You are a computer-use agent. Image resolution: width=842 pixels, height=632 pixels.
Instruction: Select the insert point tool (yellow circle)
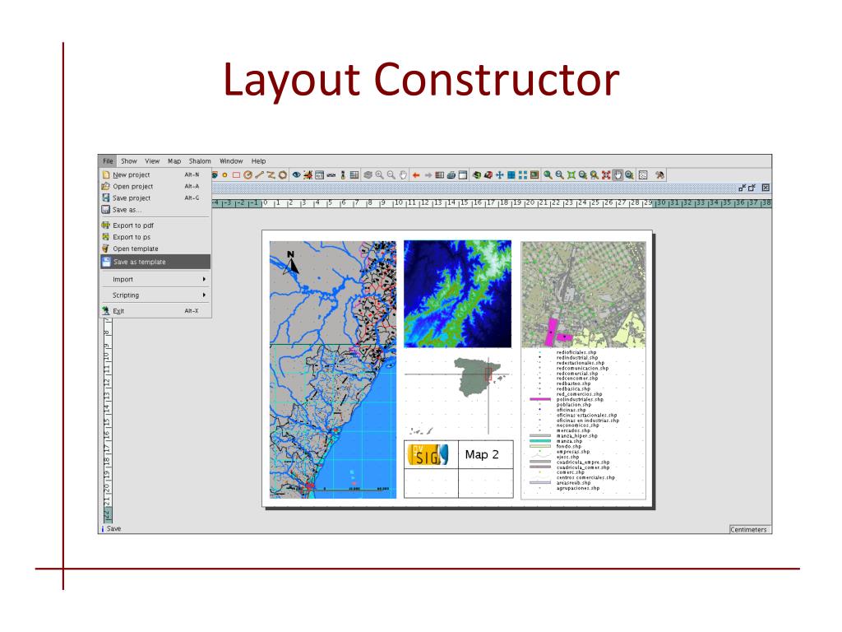224,175
